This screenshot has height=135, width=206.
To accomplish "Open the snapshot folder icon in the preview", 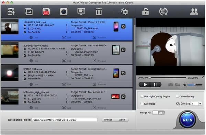I will [178, 85].
